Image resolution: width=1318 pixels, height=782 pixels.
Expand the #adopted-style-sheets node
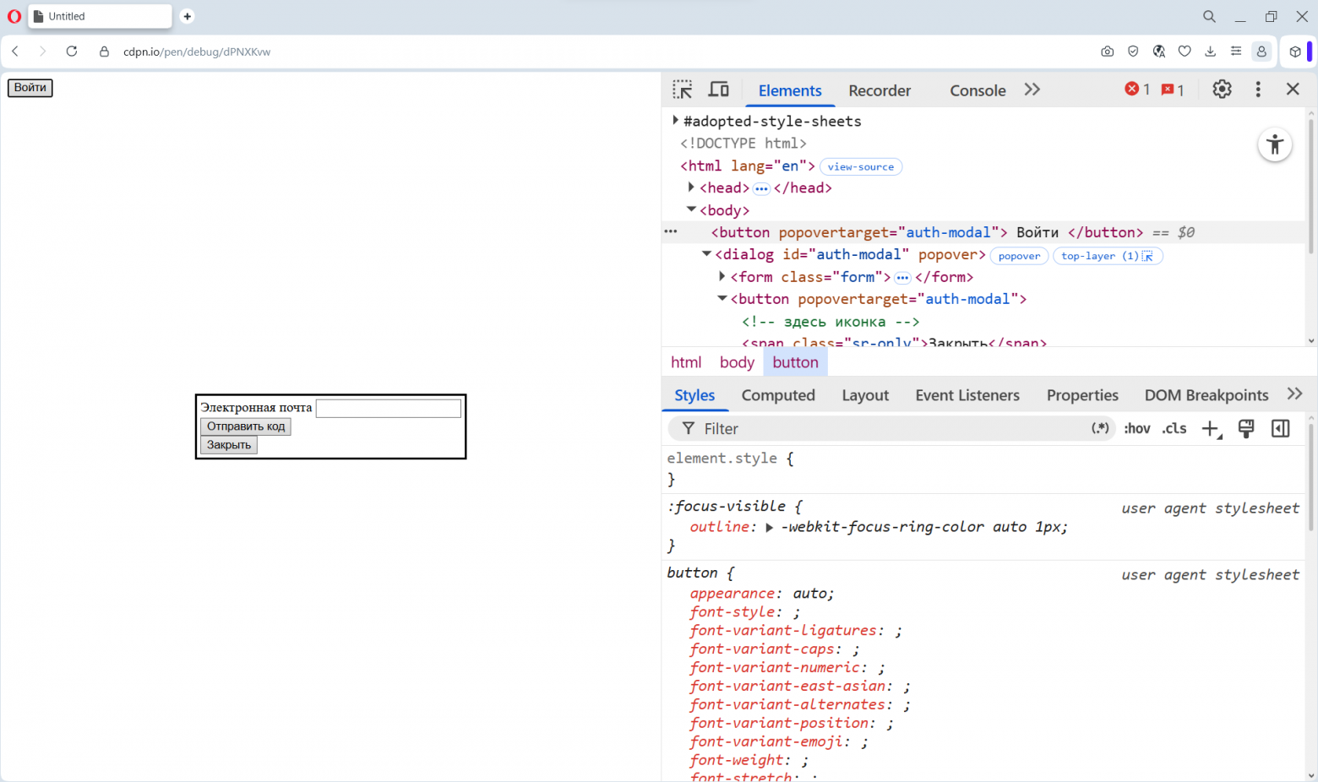tap(675, 121)
